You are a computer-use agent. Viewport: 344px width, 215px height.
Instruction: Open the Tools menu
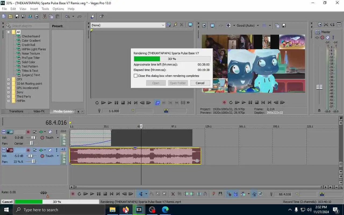pyautogui.click(x=45, y=9)
